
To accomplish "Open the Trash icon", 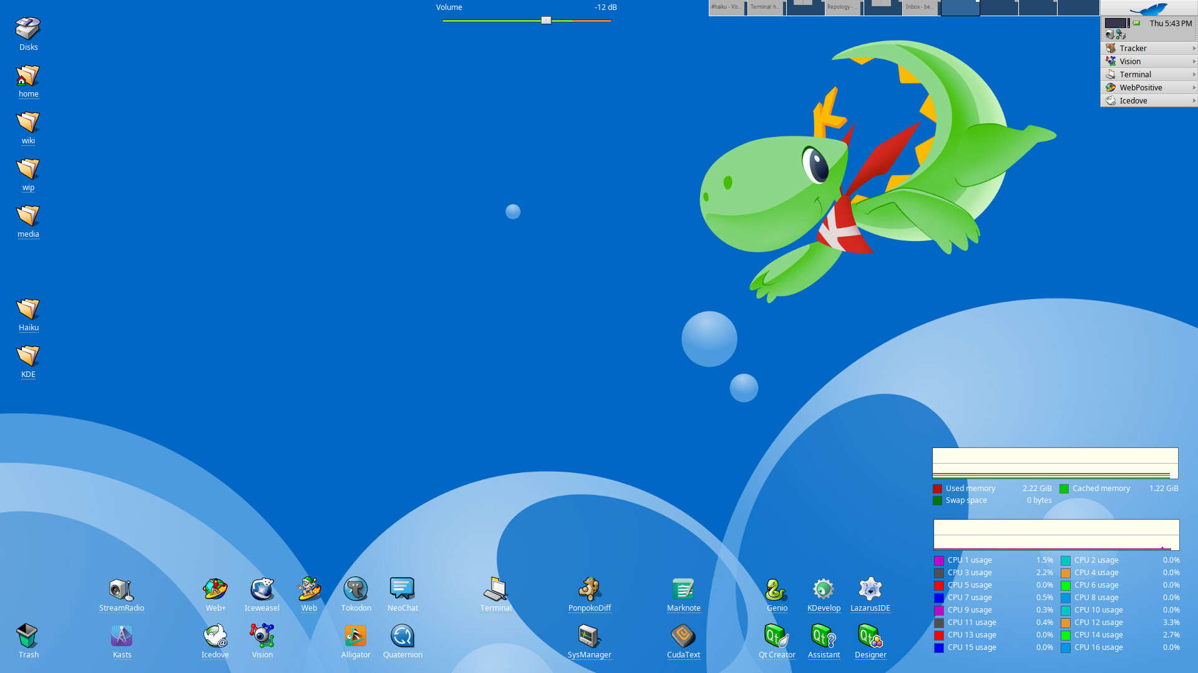I will [x=28, y=636].
